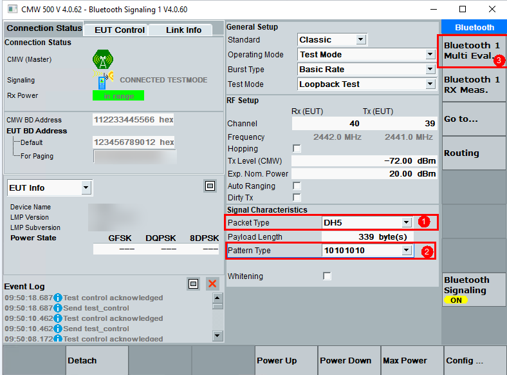The width and height of the screenshot is (507, 375).
Task: Click the CMW Master antenna status icon
Action: click(103, 59)
